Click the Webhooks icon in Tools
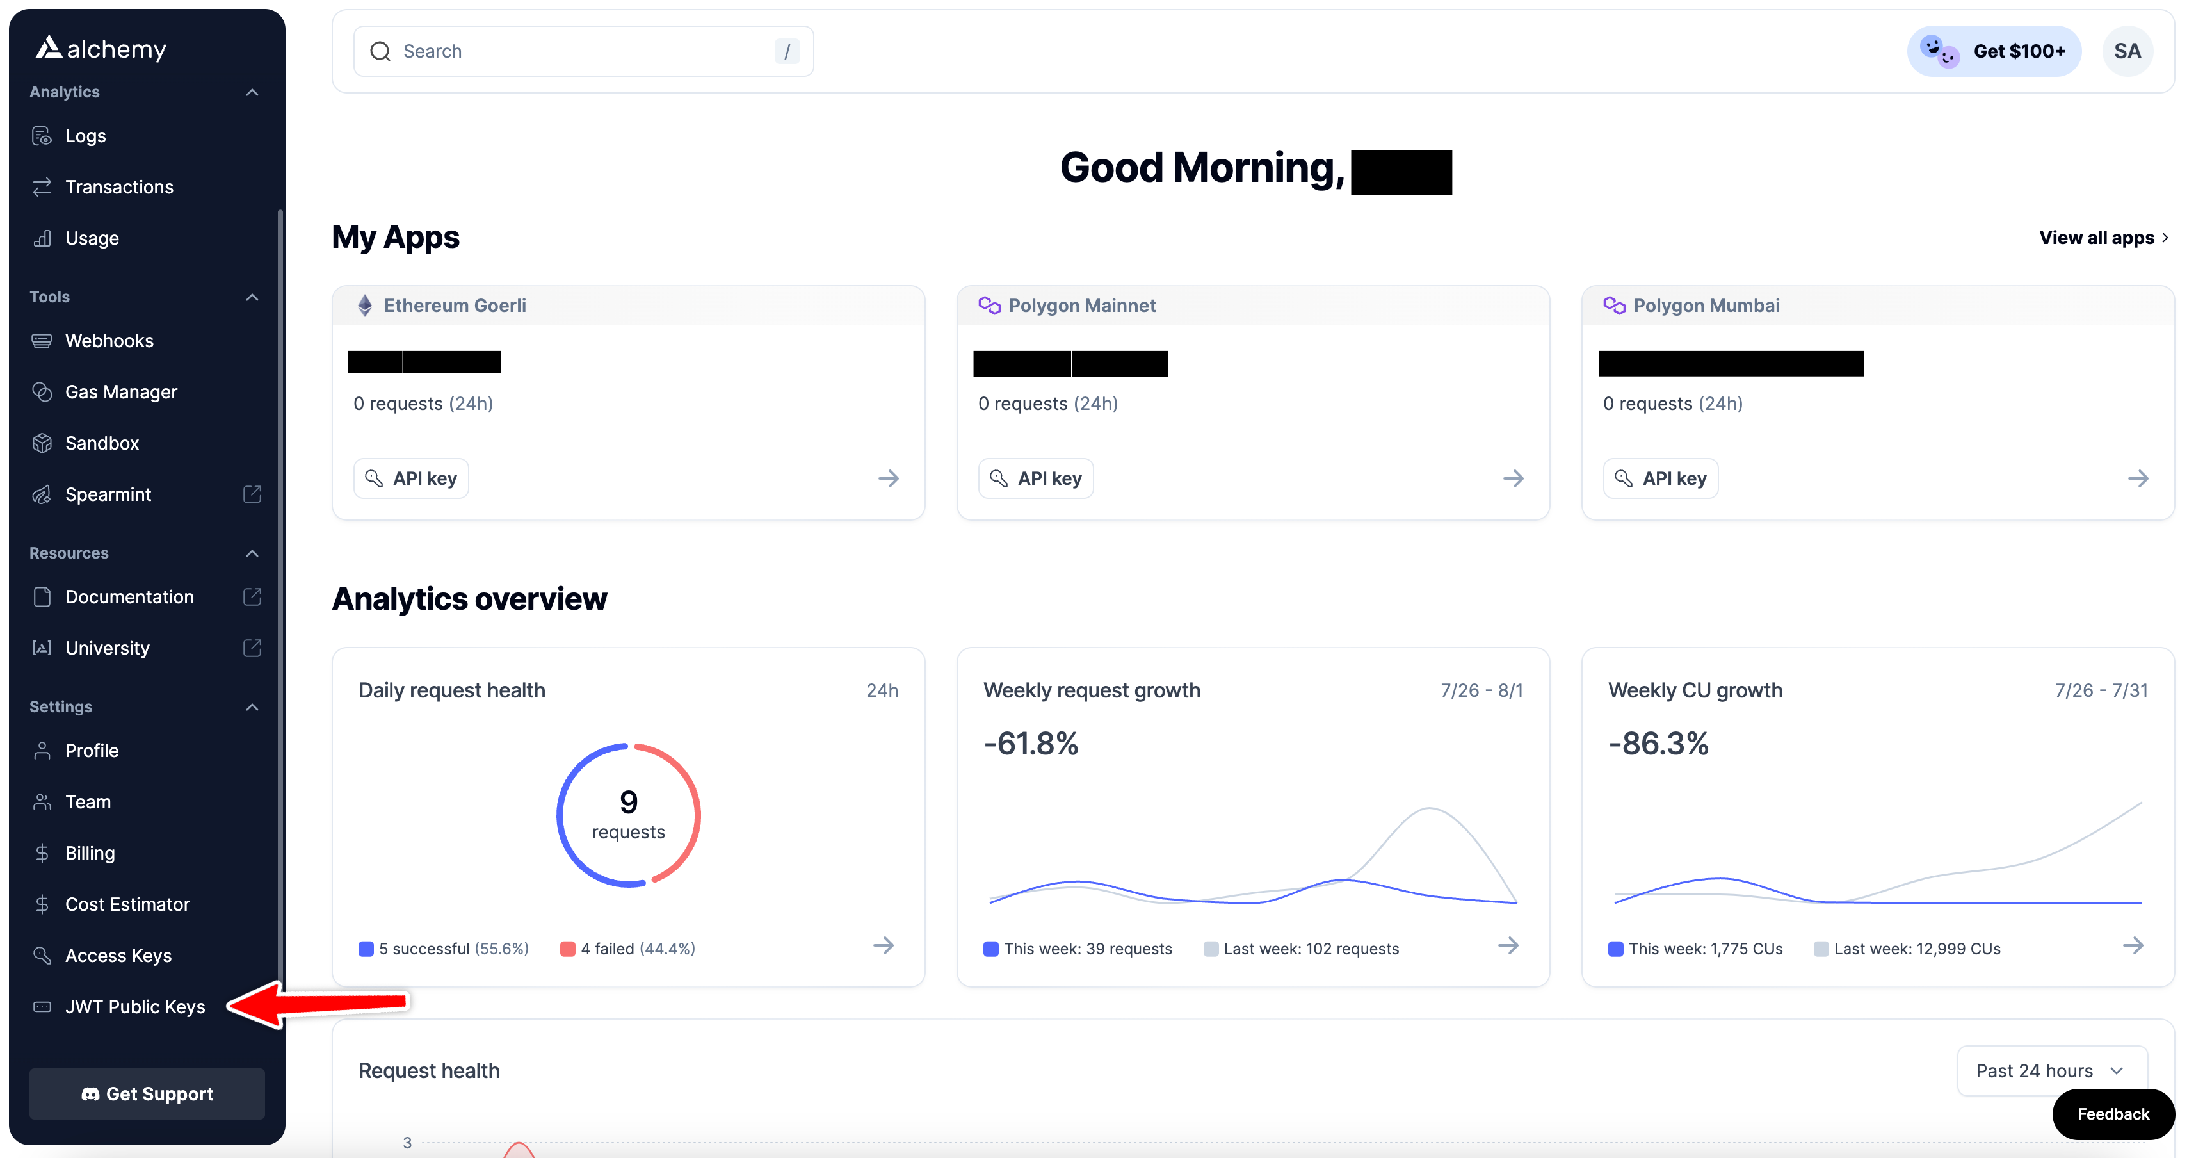 [x=42, y=341]
